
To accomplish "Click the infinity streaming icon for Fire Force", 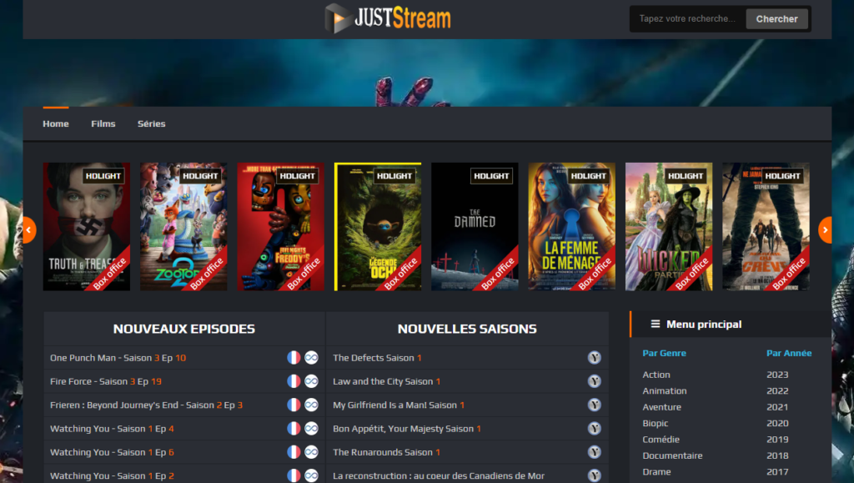I will coord(309,381).
